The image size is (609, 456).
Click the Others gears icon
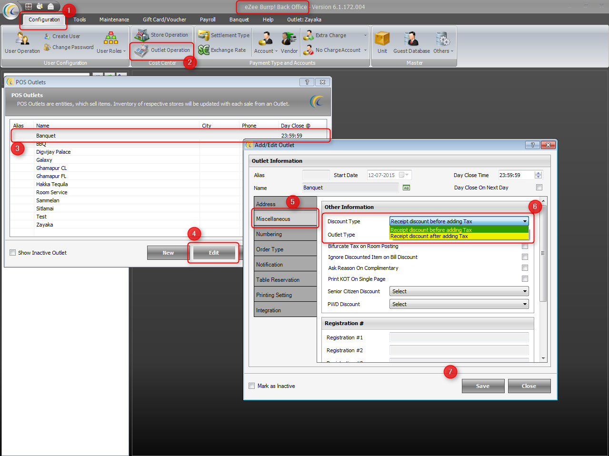pyautogui.click(x=443, y=39)
